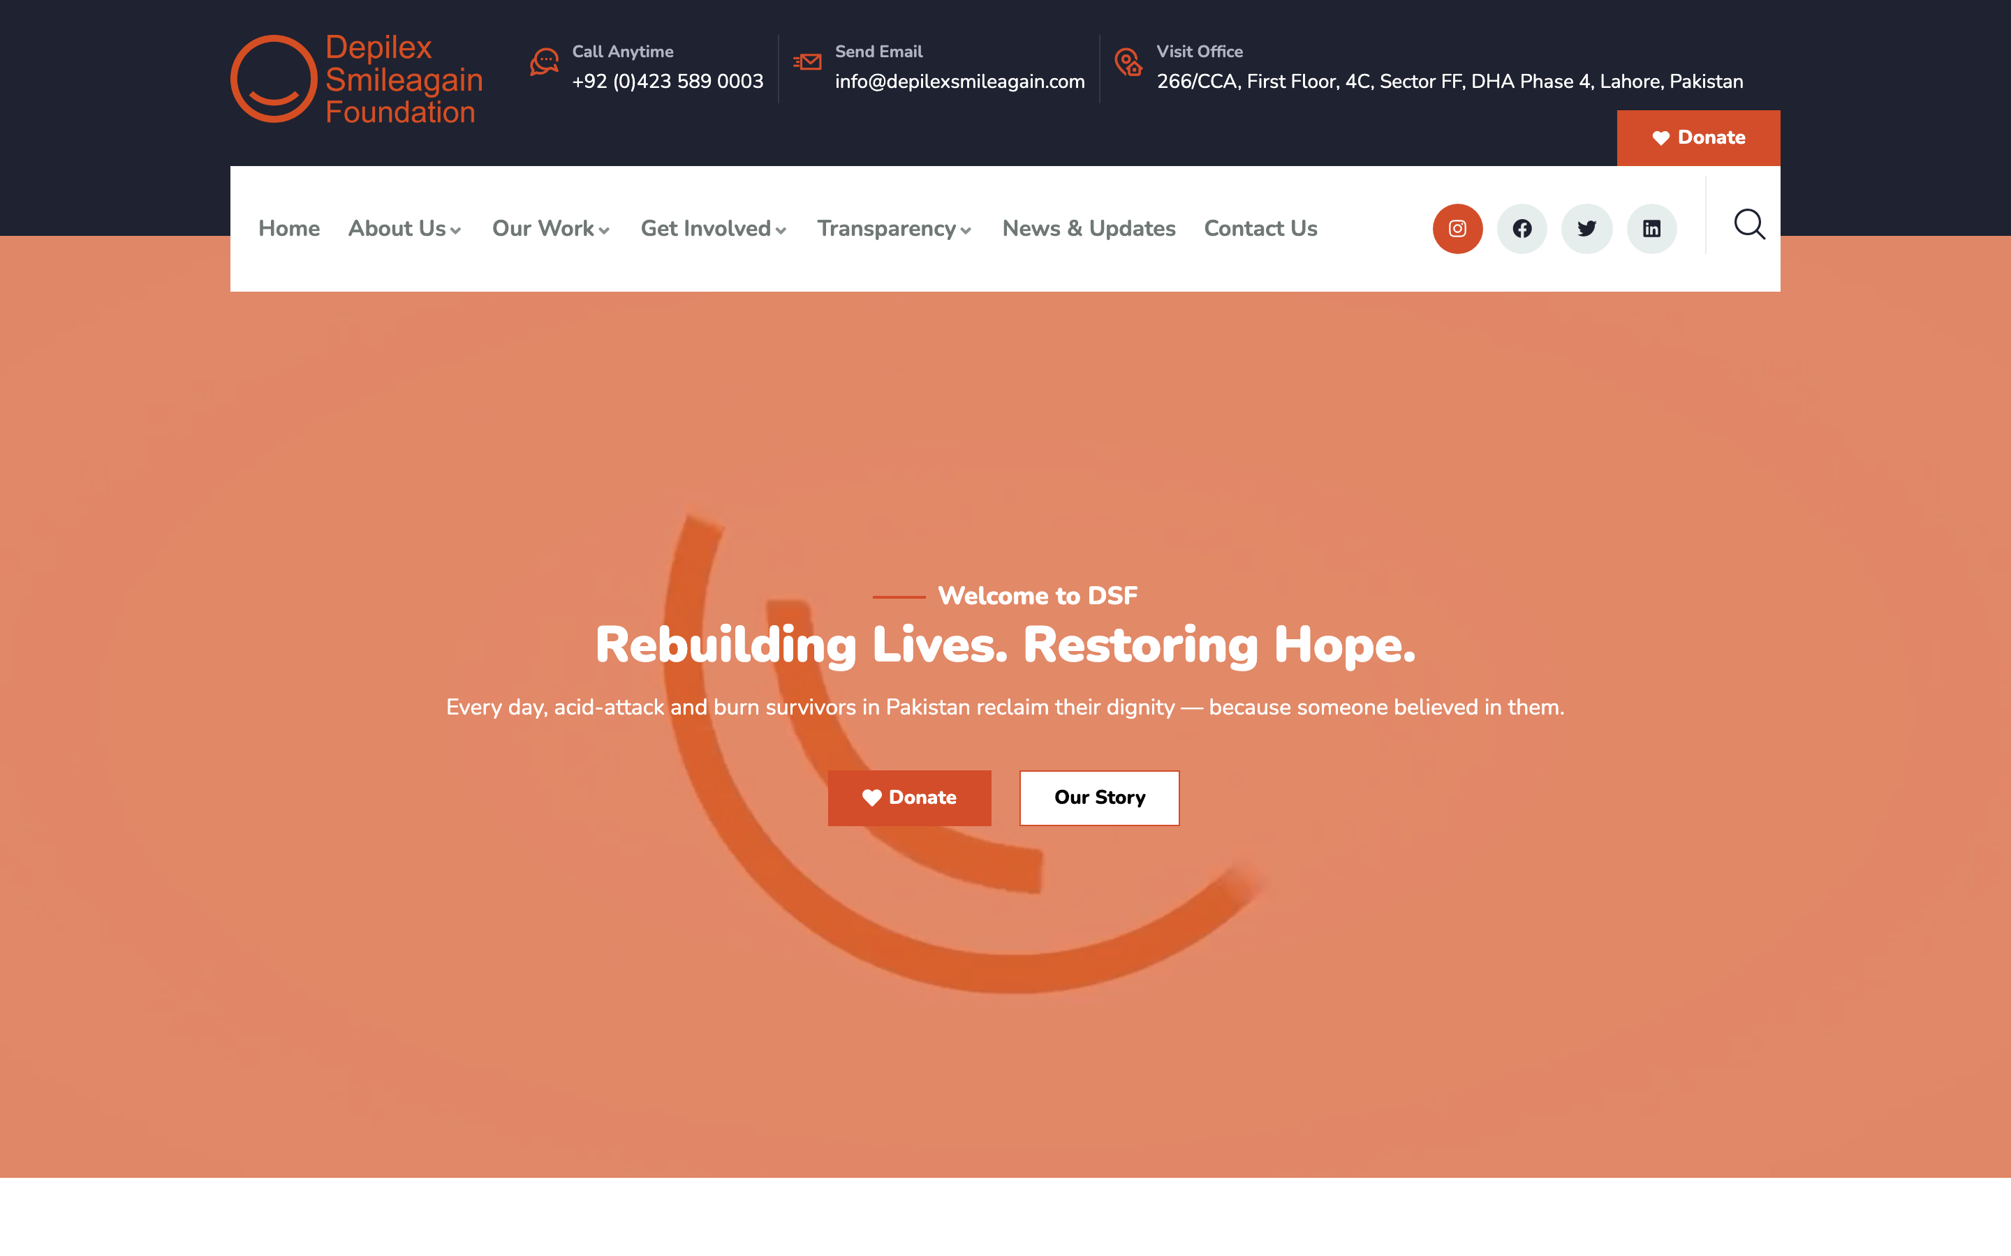Open the LinkedIn social icon
2011x1256 pixels.
click(1651, 228)
